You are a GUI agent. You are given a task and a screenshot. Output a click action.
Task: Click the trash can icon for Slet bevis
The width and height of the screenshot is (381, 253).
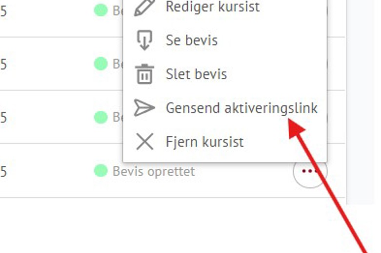pyautogui.click(x=144, y=74)
